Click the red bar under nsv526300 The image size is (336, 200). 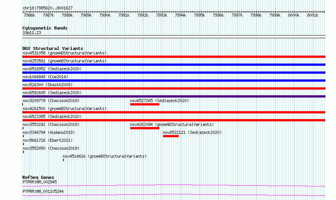pos(174,88)
